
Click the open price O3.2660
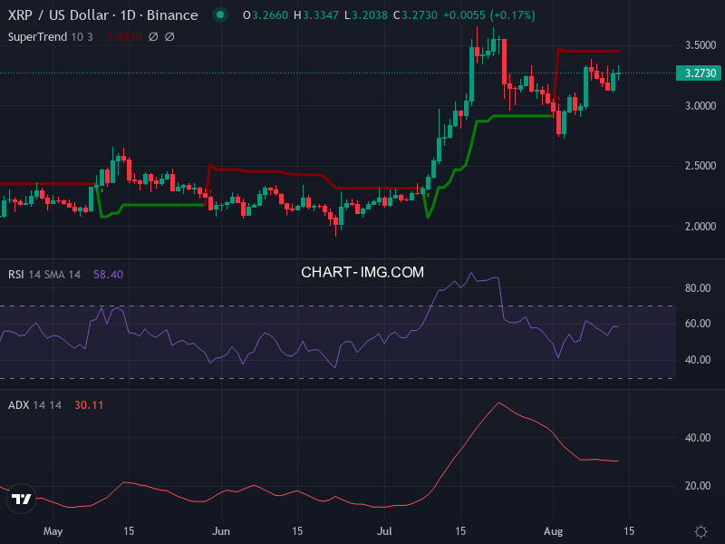pos(266,15)
